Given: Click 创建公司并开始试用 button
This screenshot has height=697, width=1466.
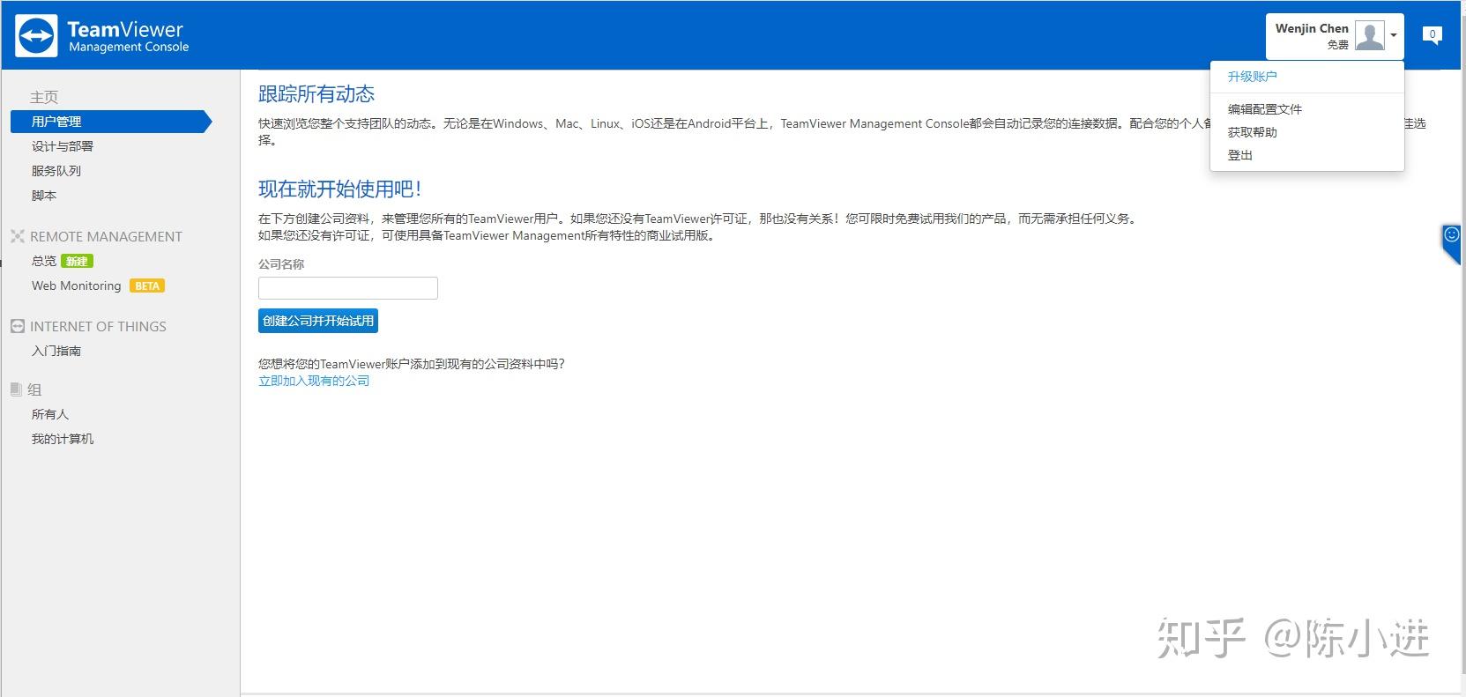Looking at the screenshot, I should coord(318,321).
